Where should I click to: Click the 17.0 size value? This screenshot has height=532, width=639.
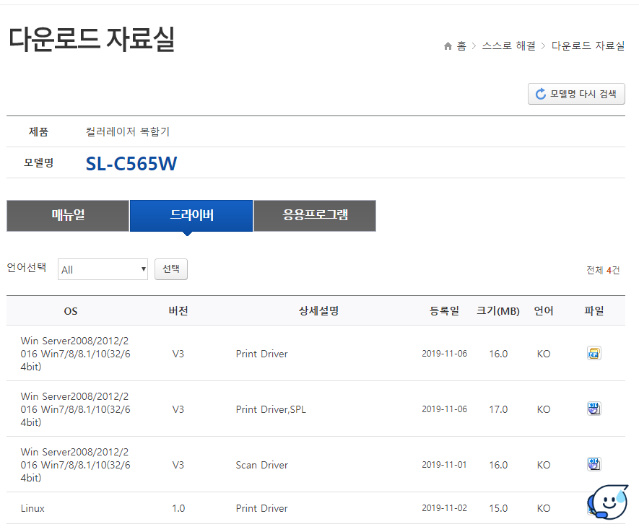498,409
